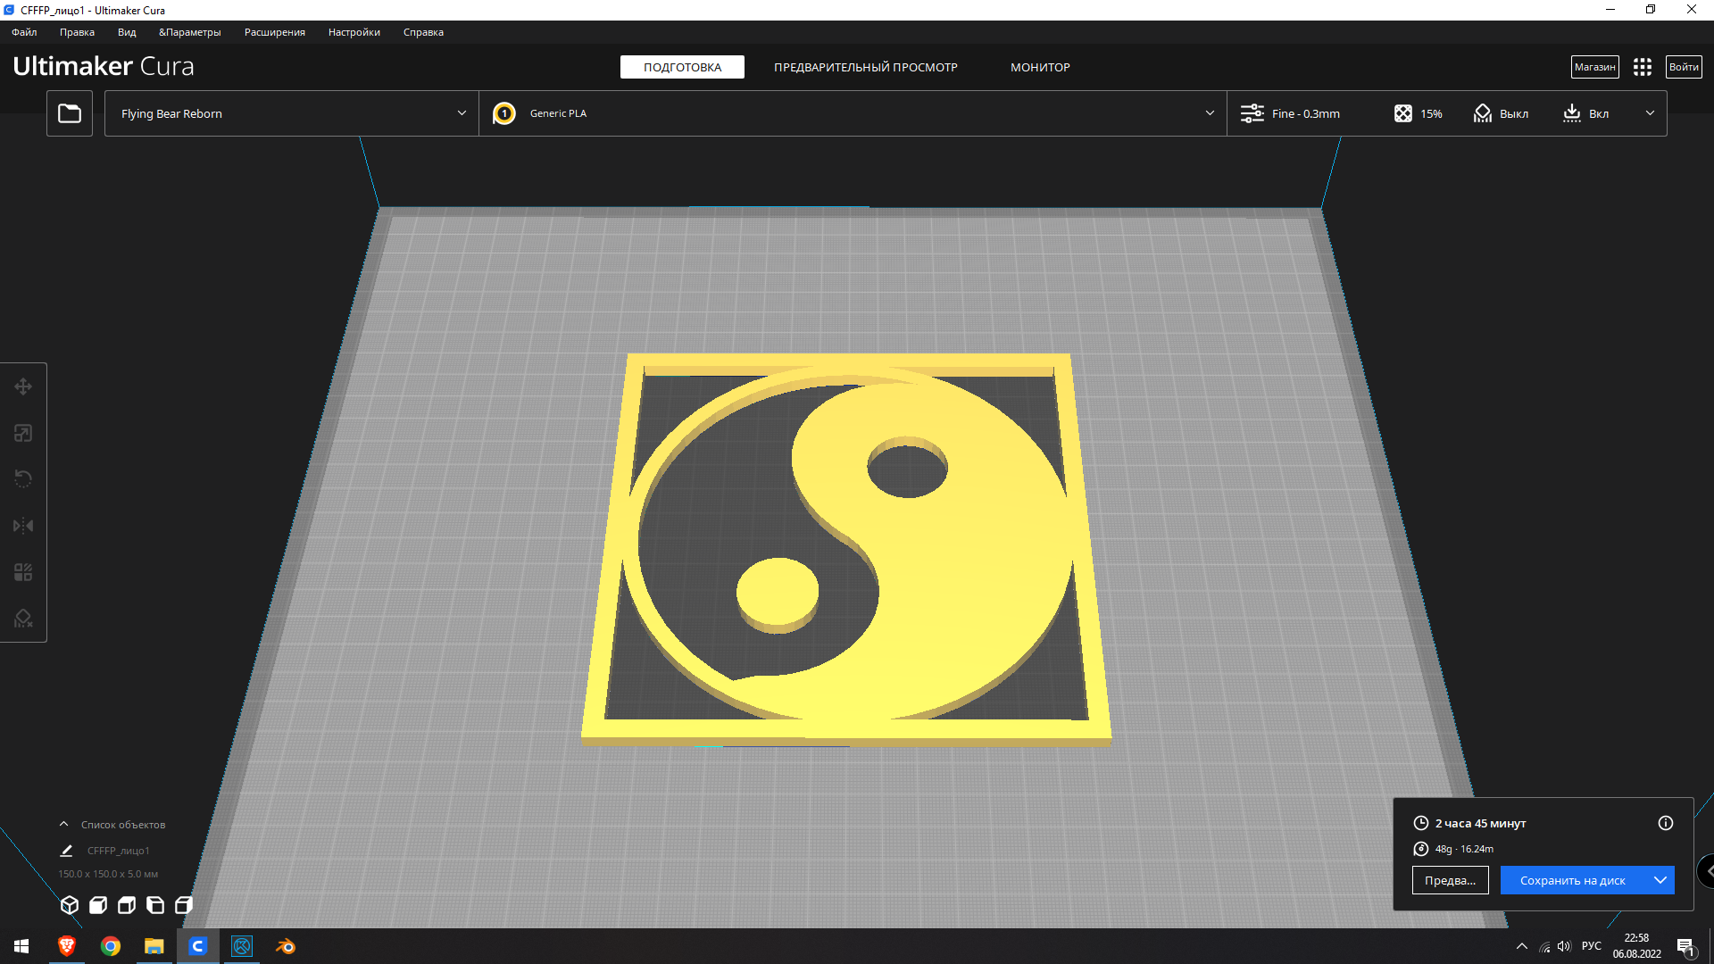Select the Move tool in left toolbar
Viewport: 1714px width, 964px height.
pyautogui.click(x=23, y=386)
